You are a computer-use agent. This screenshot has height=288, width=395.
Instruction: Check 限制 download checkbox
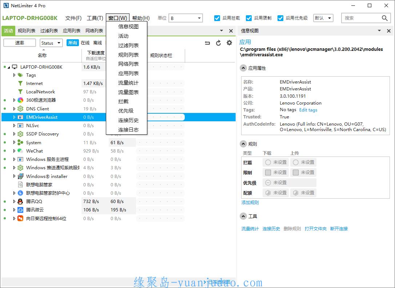[268, 172]
